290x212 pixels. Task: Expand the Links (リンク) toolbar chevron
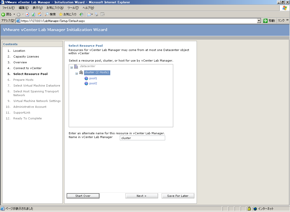[x=287, y=20]
